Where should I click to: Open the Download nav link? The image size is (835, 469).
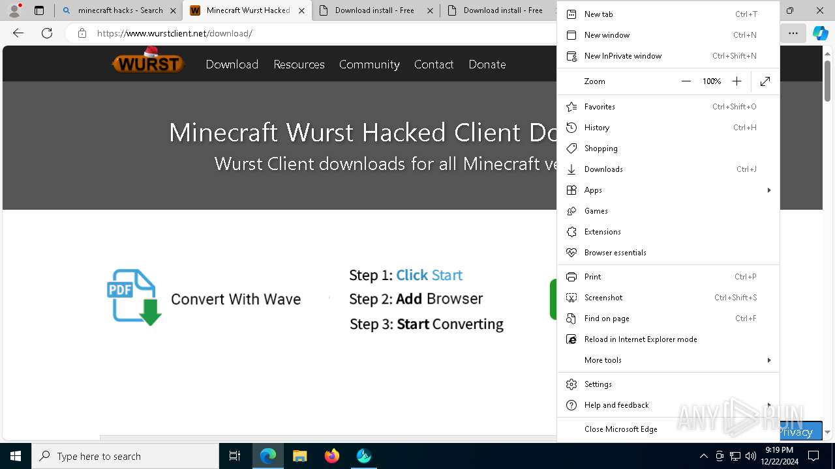(x=232, y=64)
